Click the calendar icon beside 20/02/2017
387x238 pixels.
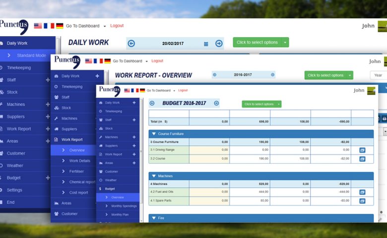click(206, 44)
